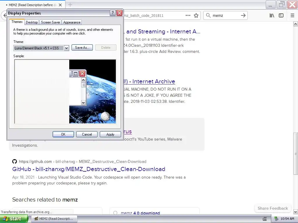The width and height of the screenshot is (298, 223).
Task: Select related search 'memz 4.0 download'
Action: coord(140,213)
